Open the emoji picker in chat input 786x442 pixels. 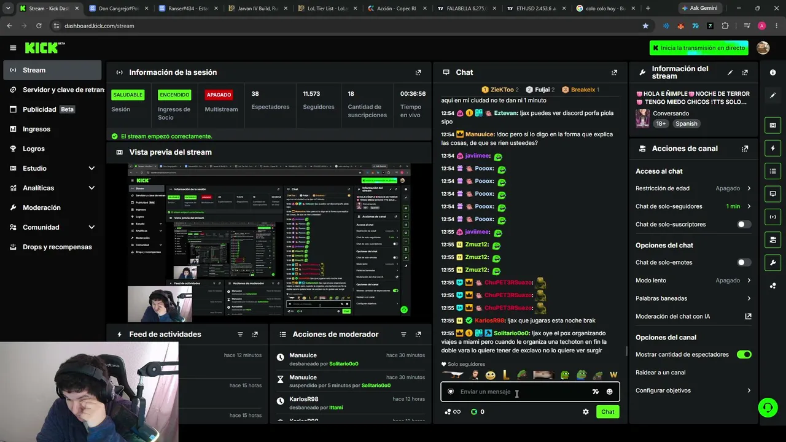click(x=609, y=392)
